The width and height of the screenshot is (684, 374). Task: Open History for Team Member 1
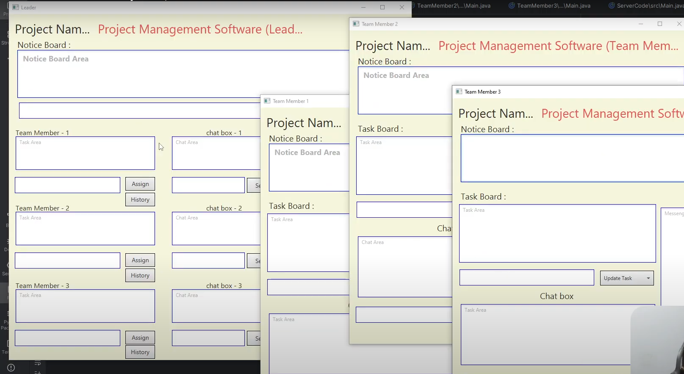coord(140,199)
